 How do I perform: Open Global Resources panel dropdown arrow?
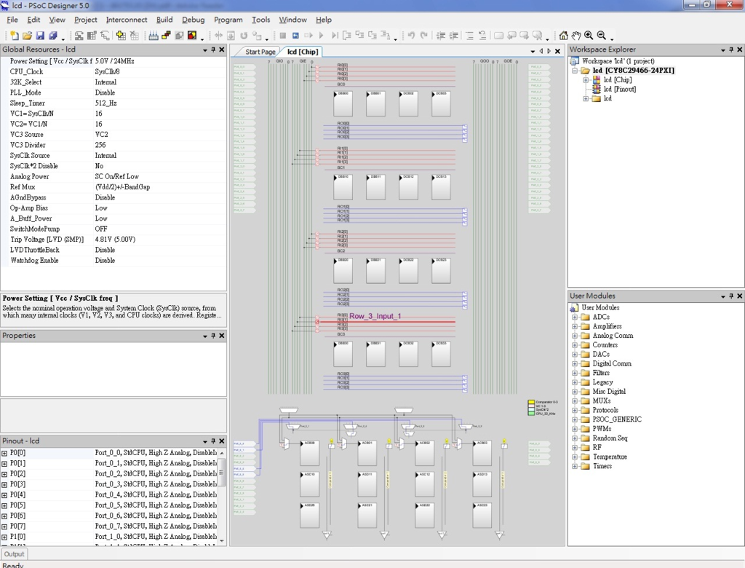pos(205,50)
